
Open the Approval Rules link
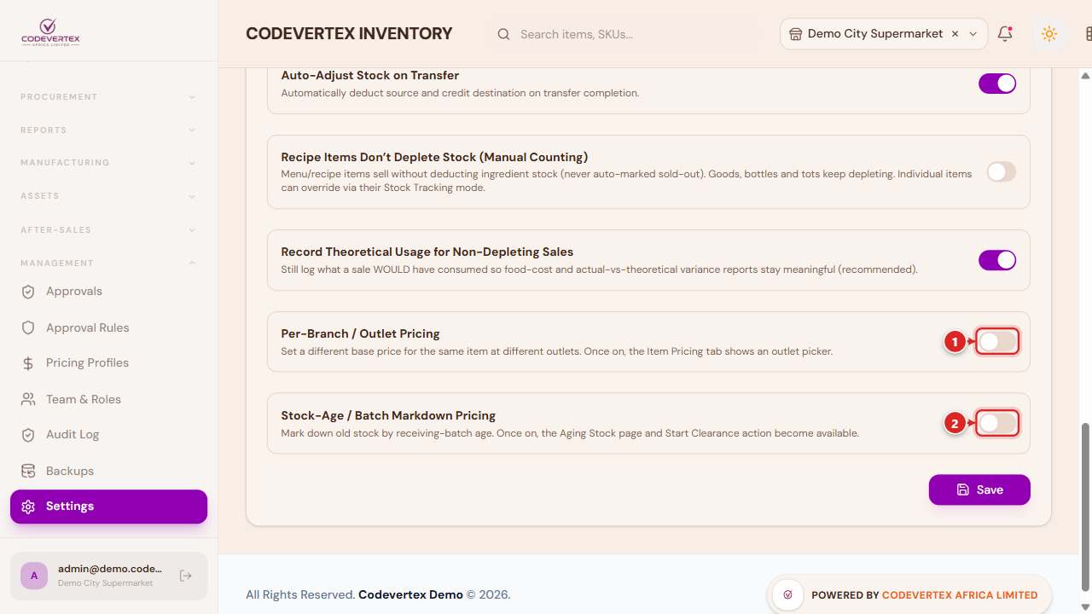[x=108, y=327]
